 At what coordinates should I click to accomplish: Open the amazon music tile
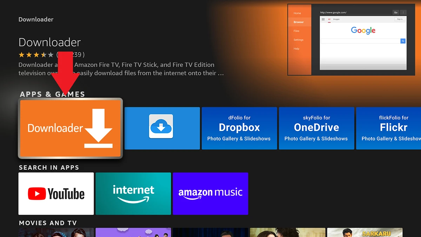210,193
